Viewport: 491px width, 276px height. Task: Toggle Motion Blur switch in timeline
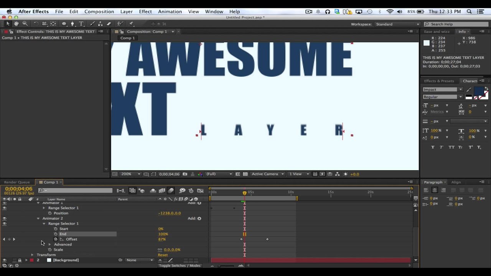pyautogui.click(x=171, y=191)
